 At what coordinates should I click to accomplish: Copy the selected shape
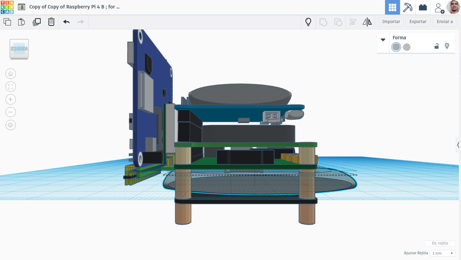coord(7,22)
